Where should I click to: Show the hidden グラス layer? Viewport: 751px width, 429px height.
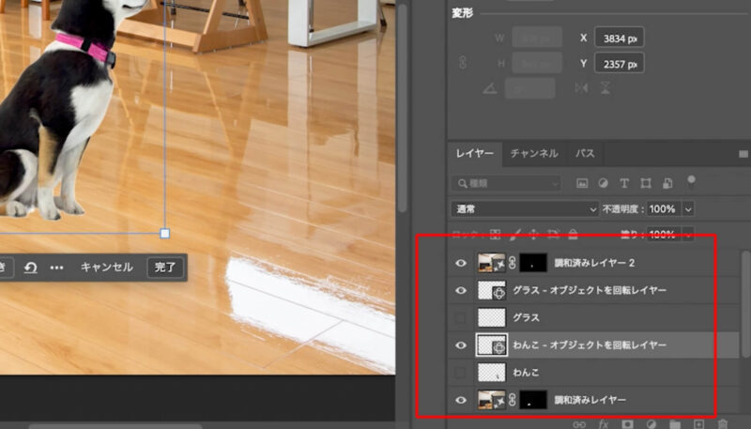tap(461, 318)
